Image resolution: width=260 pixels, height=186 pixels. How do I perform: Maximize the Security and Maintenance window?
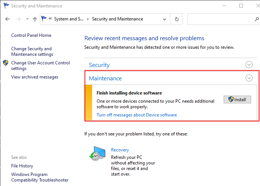(241, 6)
